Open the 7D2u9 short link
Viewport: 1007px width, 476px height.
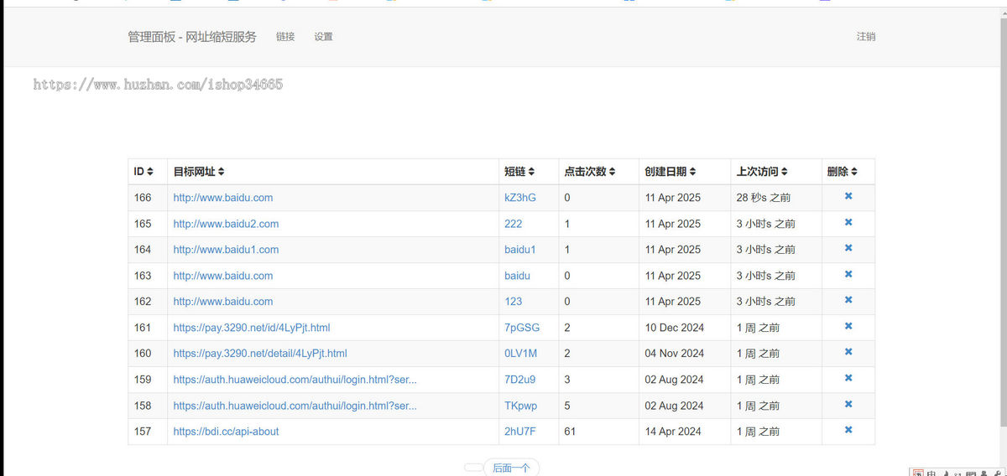coord(520,380)
